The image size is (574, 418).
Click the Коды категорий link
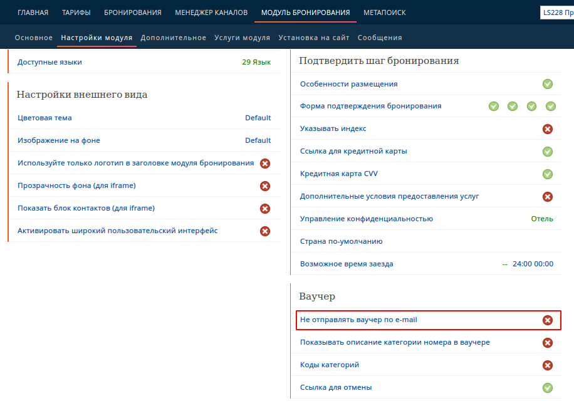(x=329, y=365)
